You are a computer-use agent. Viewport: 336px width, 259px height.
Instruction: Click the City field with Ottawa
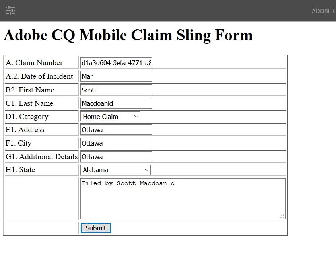point(116,143)
